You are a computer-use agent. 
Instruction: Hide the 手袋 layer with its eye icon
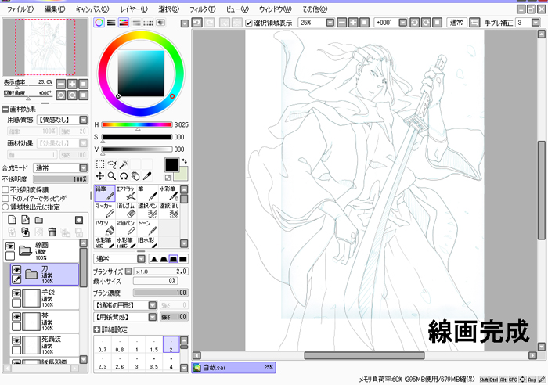pos(16,292)
